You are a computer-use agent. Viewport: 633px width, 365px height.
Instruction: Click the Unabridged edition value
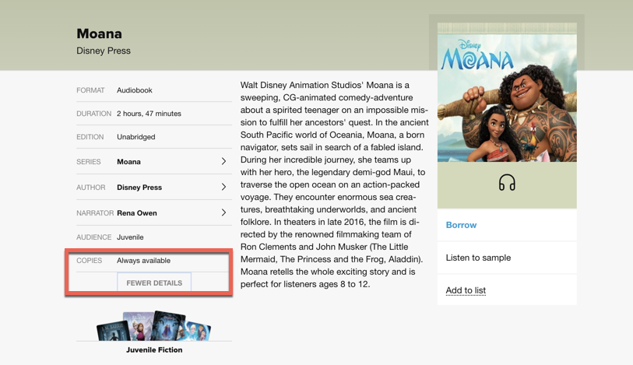tap(136, 137)
